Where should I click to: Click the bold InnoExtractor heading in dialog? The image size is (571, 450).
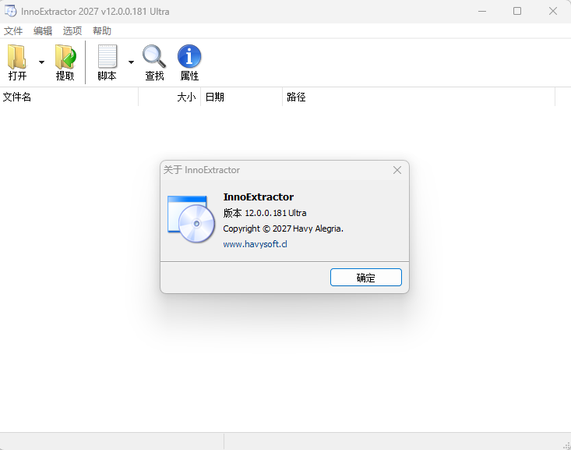(x=258, y=197)
